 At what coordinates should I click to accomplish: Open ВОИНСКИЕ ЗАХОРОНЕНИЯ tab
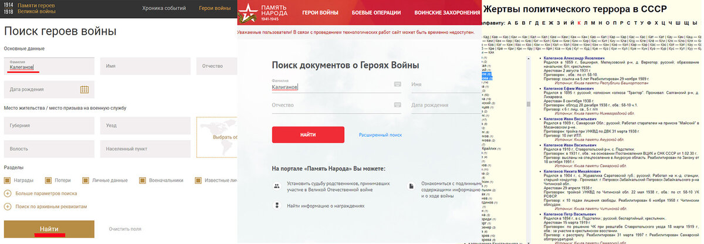click(447, 12)
